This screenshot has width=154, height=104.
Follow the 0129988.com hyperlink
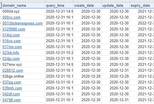14,29
